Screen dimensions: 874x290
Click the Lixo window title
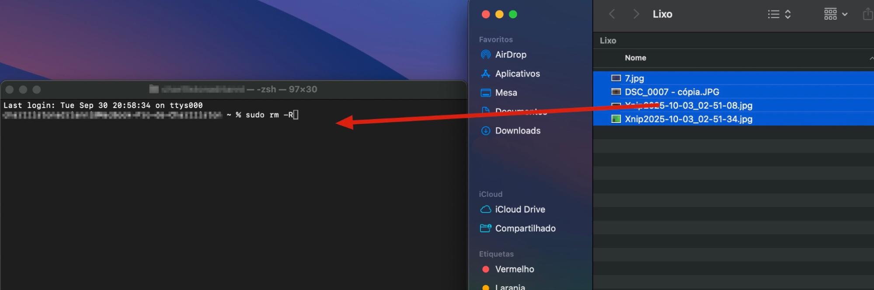tap(662, 14)
